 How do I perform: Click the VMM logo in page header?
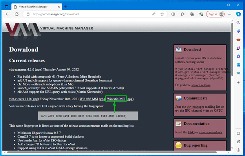point(23,30)
